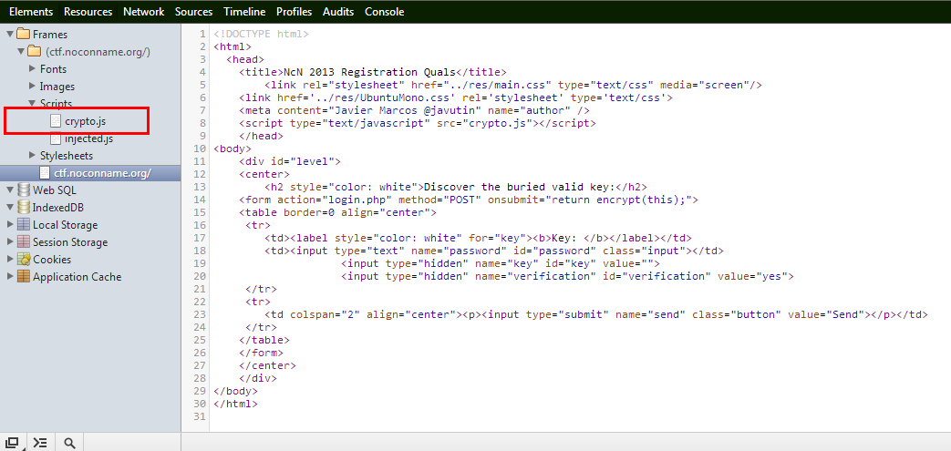Switch to the Console tab
Viewport: 951px width, 451px height.
[x=385, y=12]
